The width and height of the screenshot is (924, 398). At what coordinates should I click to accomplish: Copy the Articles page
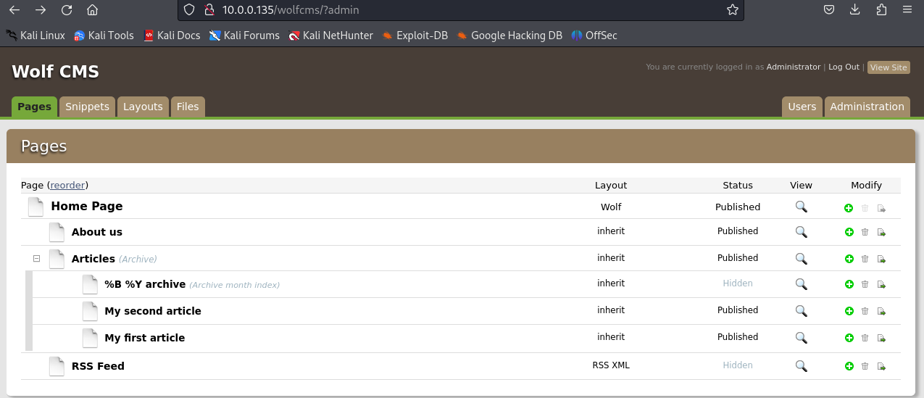click(881, 259)
